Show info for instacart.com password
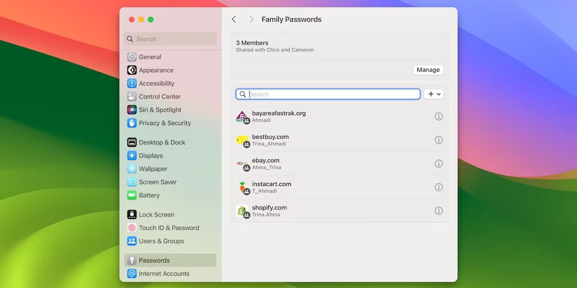The width and height of the screenshot is (577, 288). [x=439, y=187]
